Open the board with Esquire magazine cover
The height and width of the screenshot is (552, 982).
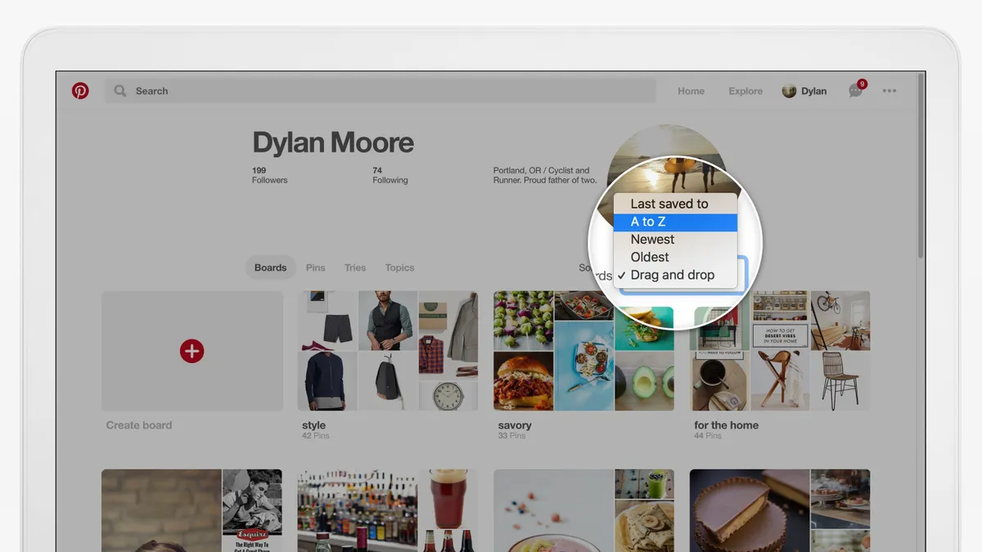pyautogui.click(x=191, y=510)
